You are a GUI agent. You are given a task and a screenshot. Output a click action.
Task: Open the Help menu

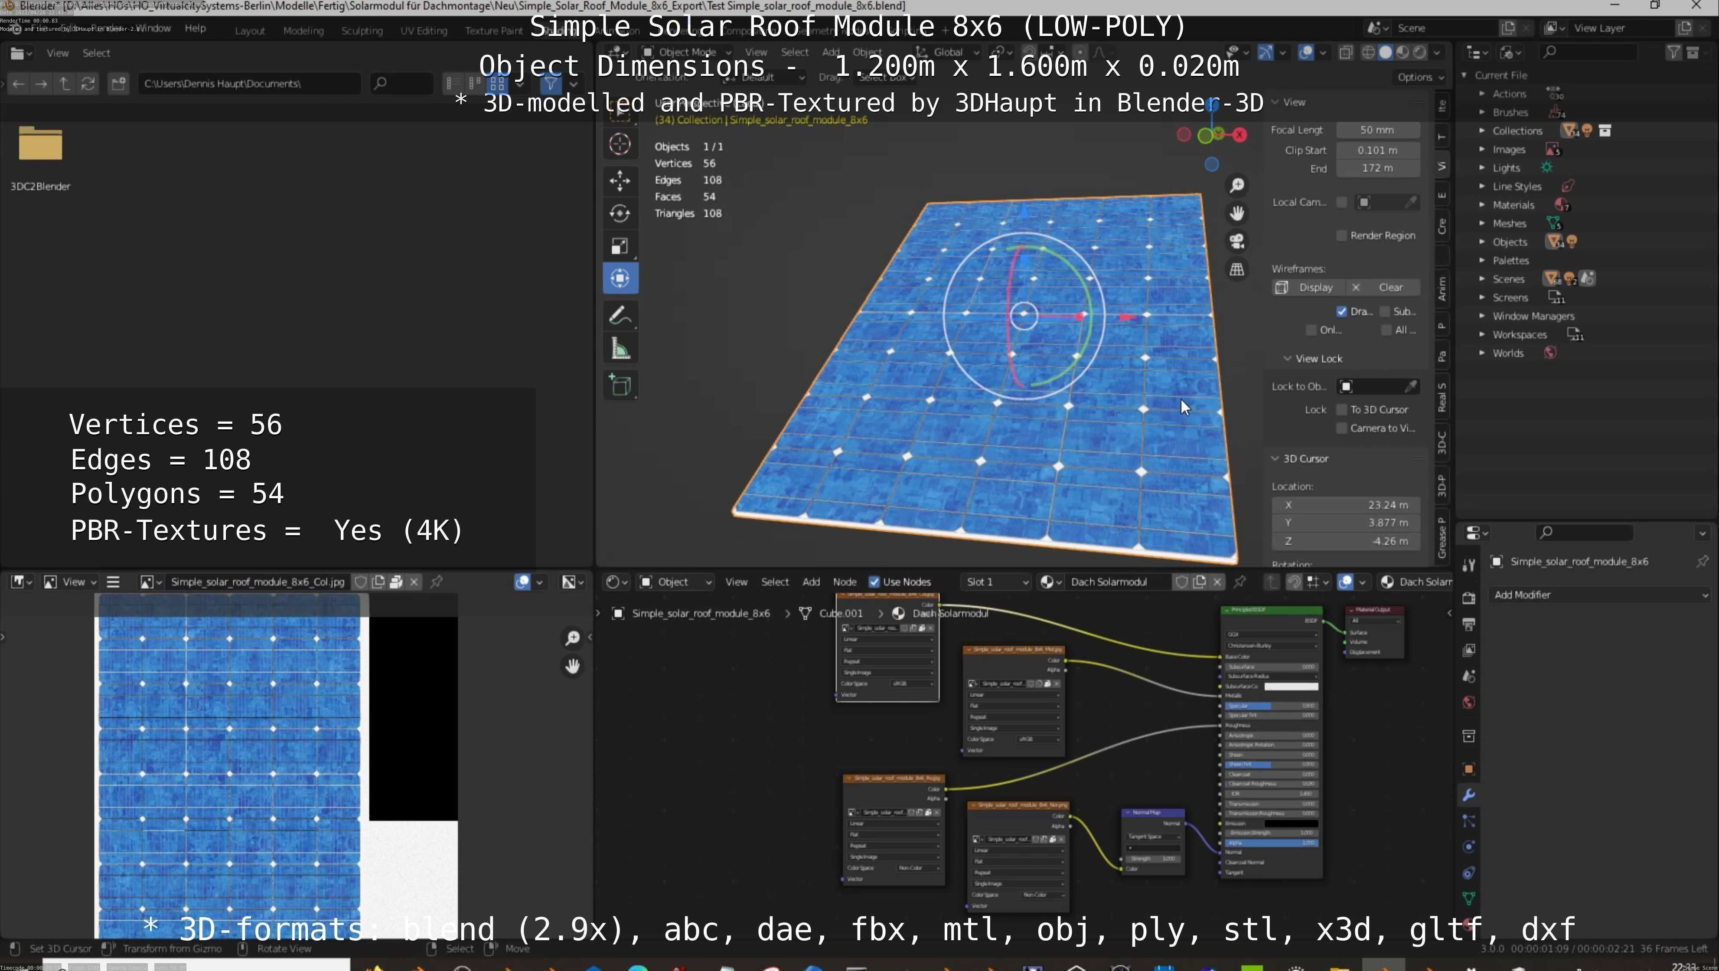click(195, 29)
